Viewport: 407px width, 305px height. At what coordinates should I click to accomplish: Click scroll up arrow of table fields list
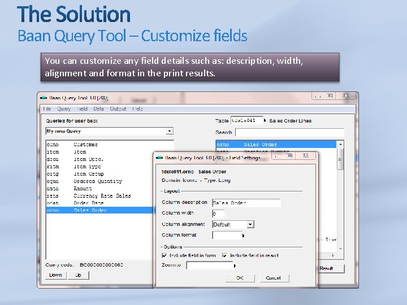pyautogui.click(x=340, y=144)
